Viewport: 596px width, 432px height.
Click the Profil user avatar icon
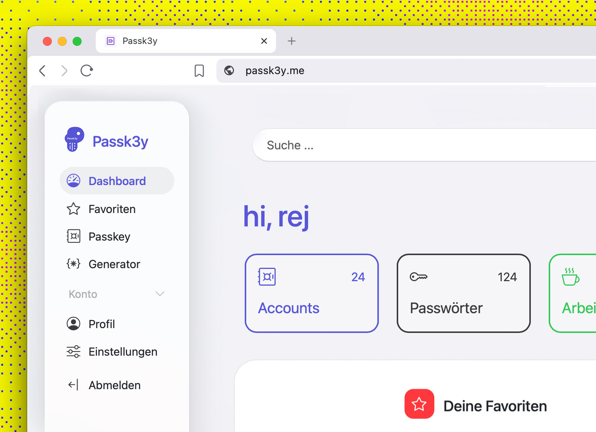point(73,324)
